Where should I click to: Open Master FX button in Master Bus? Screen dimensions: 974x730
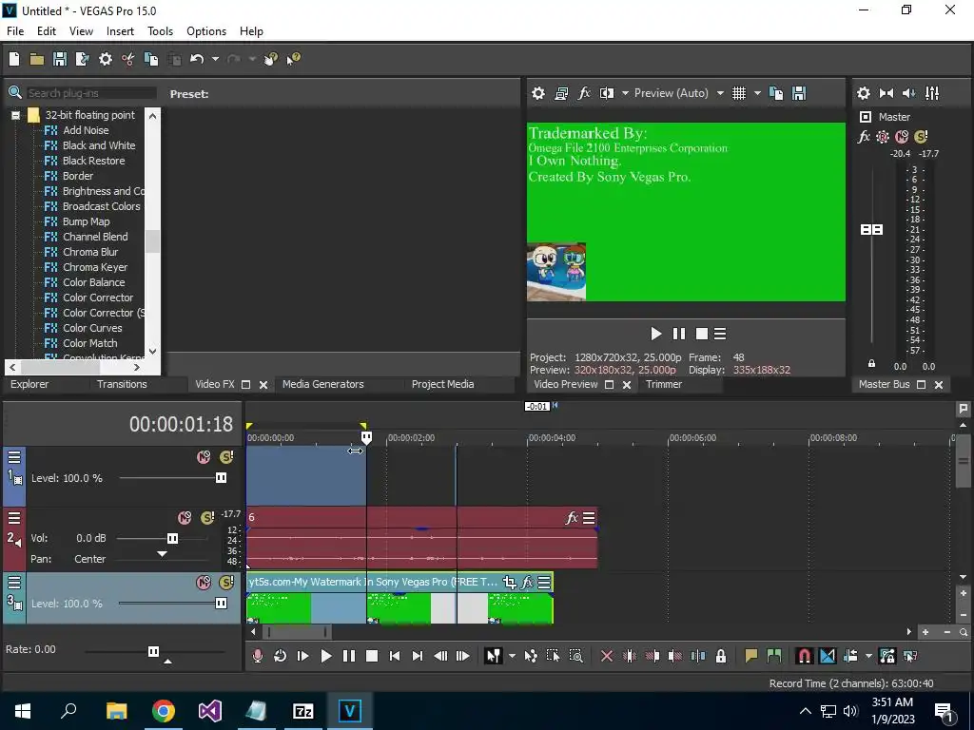(864, 137)
